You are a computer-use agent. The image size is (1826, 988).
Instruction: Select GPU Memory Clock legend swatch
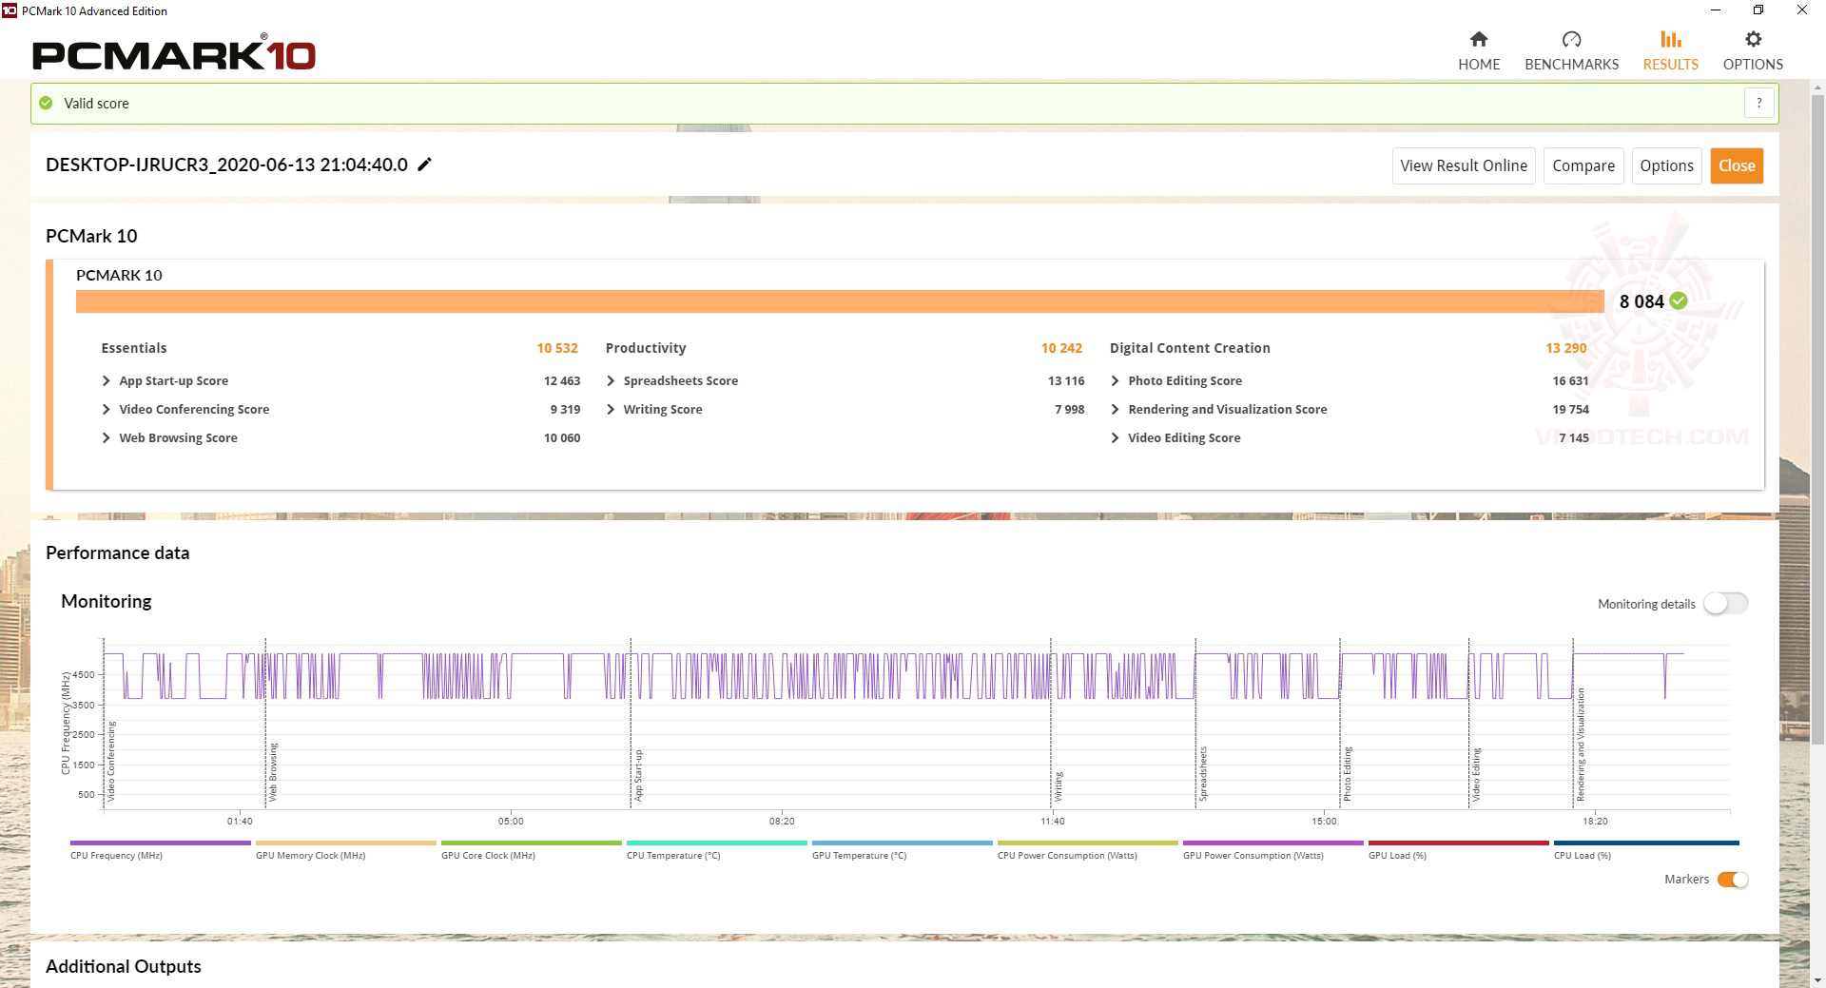pyautogui.click(x=345, y=843)
